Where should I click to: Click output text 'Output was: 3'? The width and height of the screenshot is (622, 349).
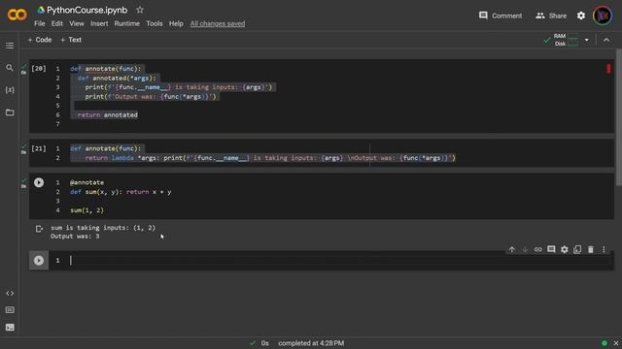(75, 237)
